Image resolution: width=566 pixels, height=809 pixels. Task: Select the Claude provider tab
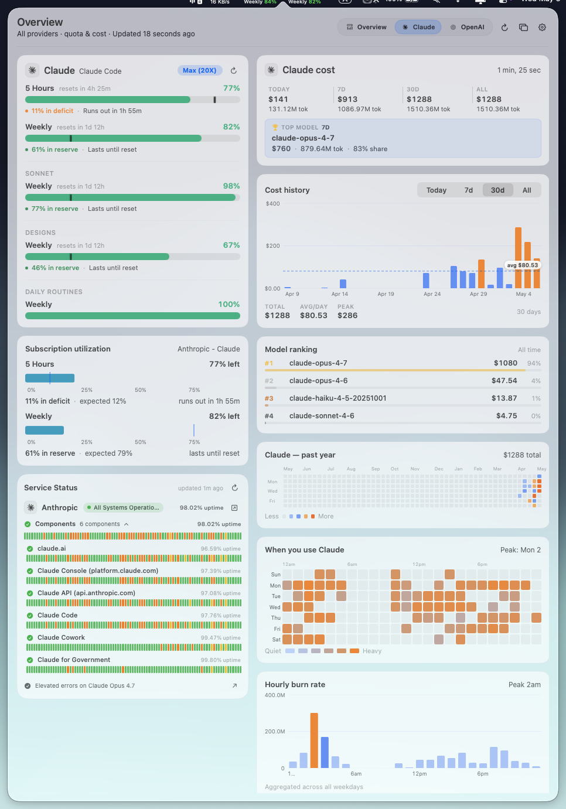tap(418, 27)
